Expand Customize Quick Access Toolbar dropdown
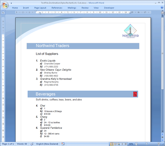The height and width of the screenshot is (146, 165). click(11, 3)
